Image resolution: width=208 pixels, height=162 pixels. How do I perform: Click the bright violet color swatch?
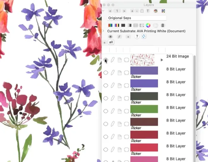[144, 83]
